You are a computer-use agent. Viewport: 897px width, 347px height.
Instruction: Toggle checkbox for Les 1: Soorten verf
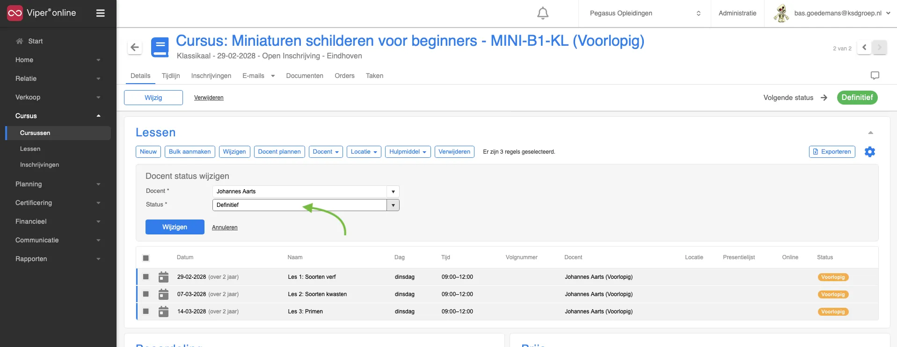[146, 277]
